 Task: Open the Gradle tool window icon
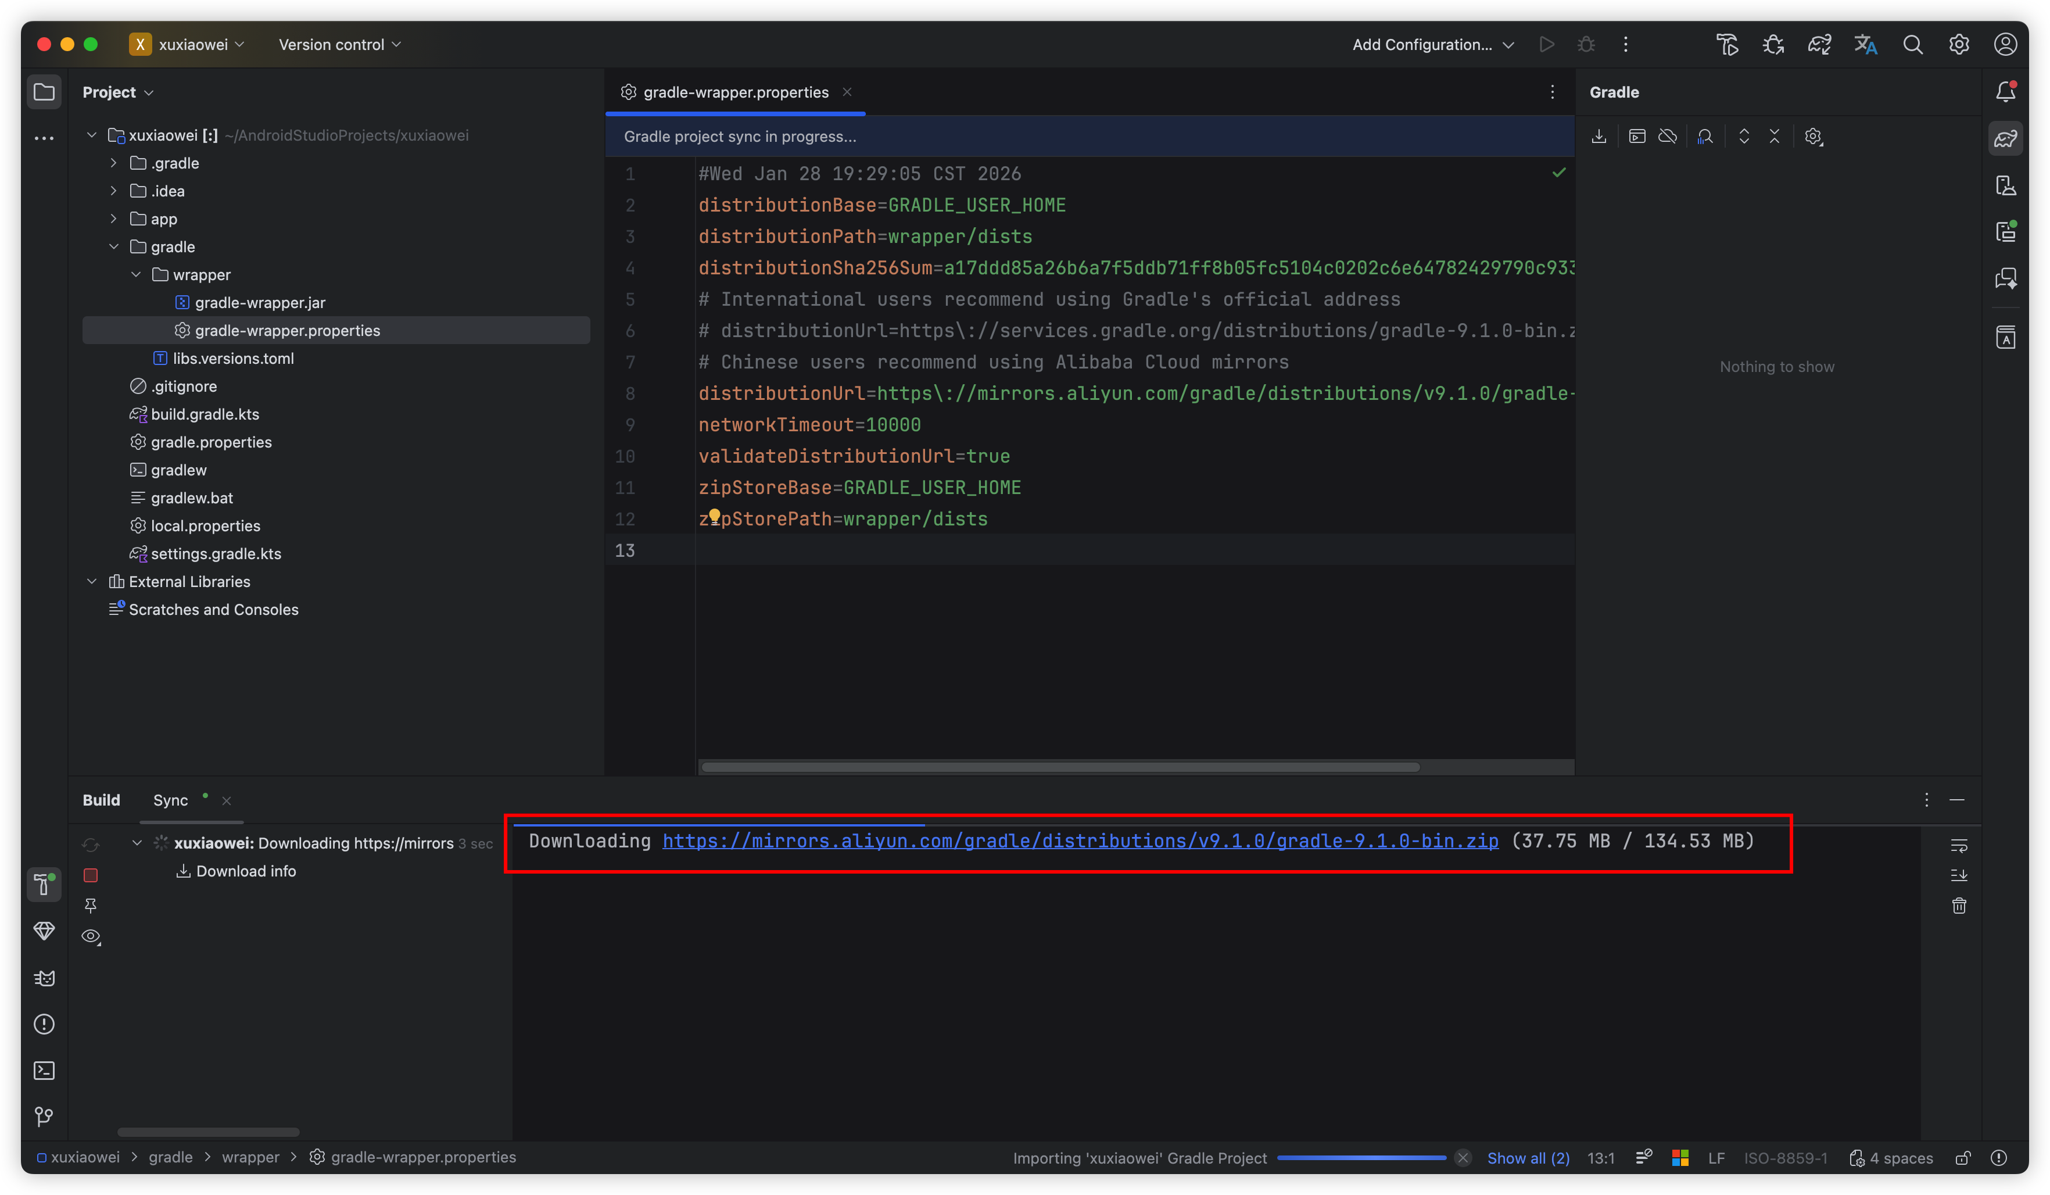[x=2005, y=138]
